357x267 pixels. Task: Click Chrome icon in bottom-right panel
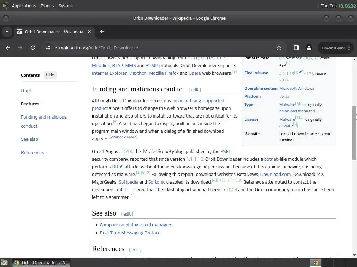(316, 263)
